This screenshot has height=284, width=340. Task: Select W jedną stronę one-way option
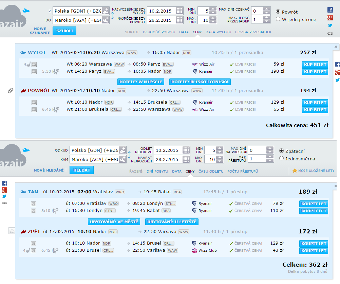coord(278,19)
